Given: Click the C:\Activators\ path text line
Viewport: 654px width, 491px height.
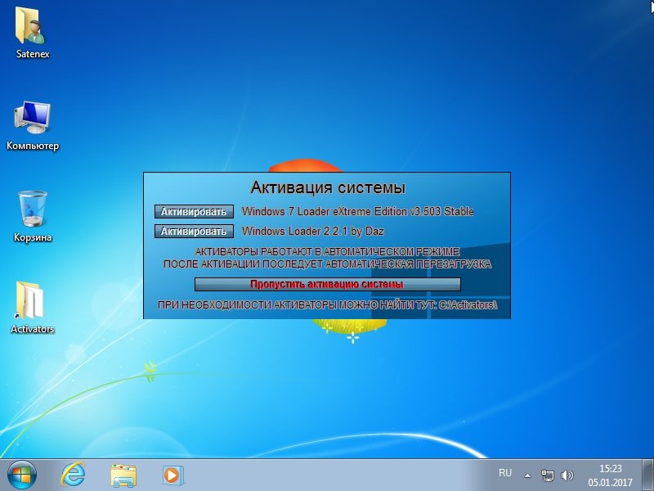Looking at the screenshot, I should click(328, 305).
